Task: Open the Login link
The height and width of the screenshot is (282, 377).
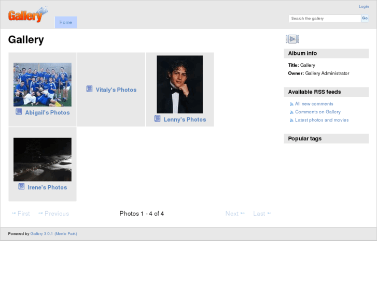Action: coord(364,7)
